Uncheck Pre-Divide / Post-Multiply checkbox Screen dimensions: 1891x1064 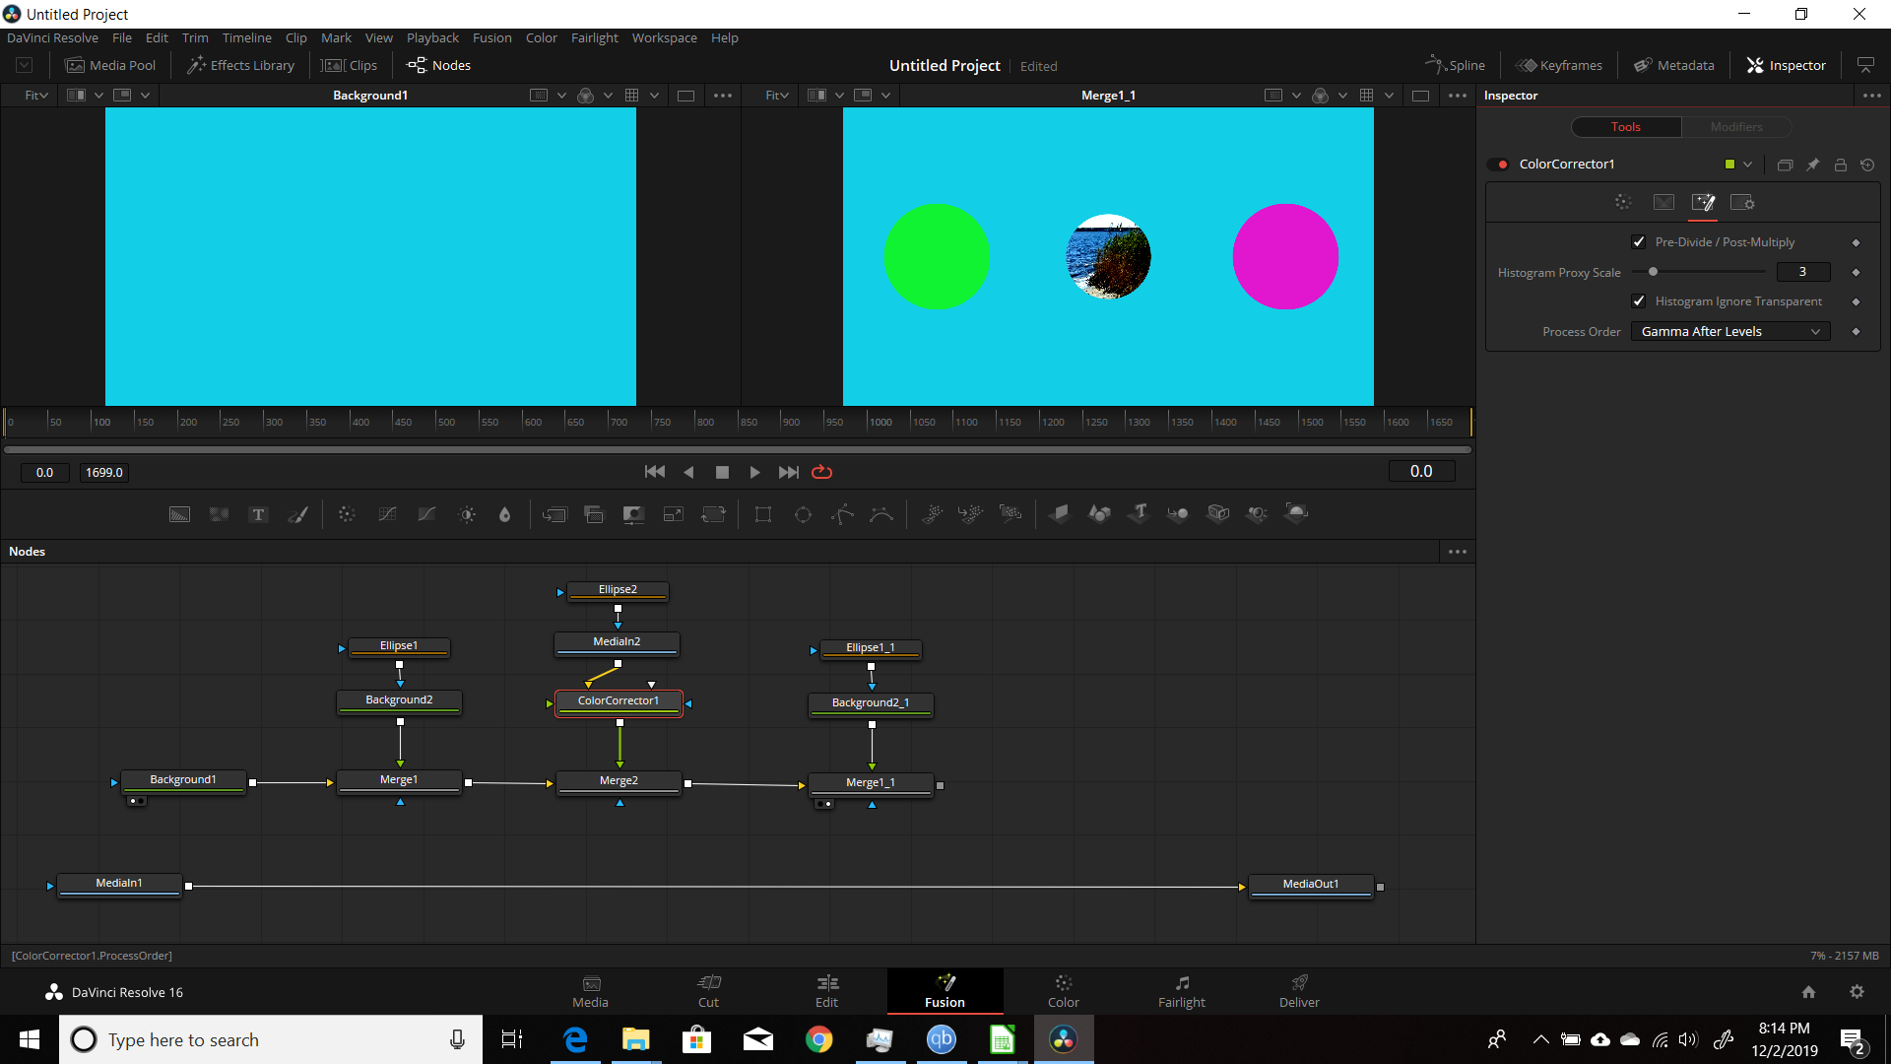1639,242
